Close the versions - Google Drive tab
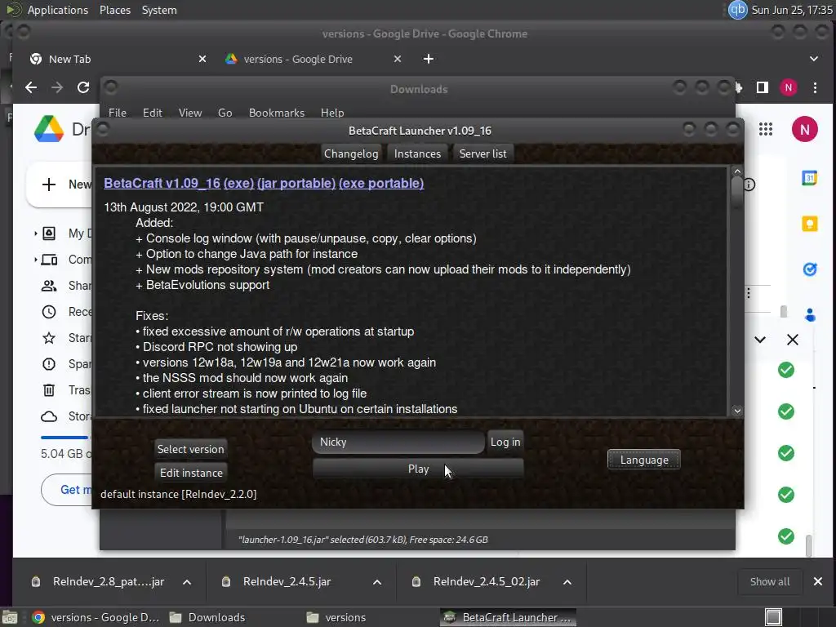 coord(398,59)
